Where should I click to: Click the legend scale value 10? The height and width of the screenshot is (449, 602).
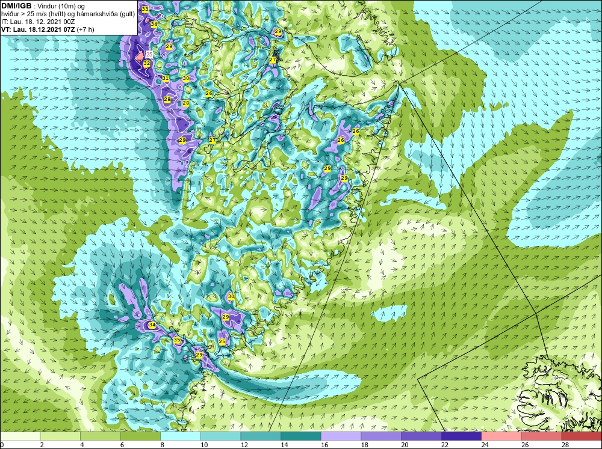[204, 445]
